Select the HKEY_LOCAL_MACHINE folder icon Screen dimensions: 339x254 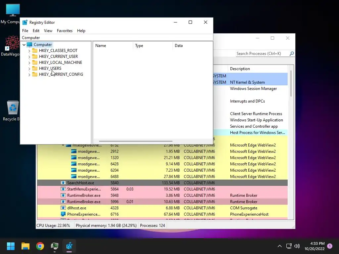click(x=34, y=63)
